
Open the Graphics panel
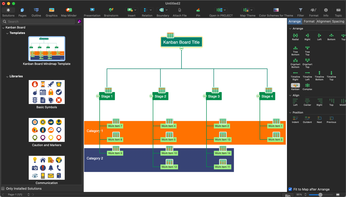point(51,10)
